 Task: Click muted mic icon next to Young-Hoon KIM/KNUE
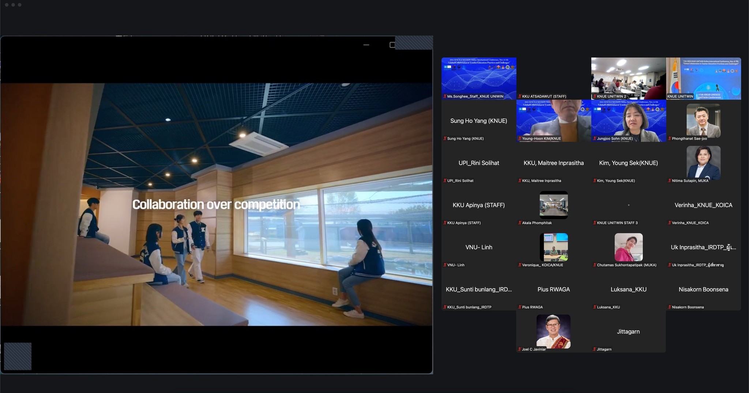pos(520,139)
